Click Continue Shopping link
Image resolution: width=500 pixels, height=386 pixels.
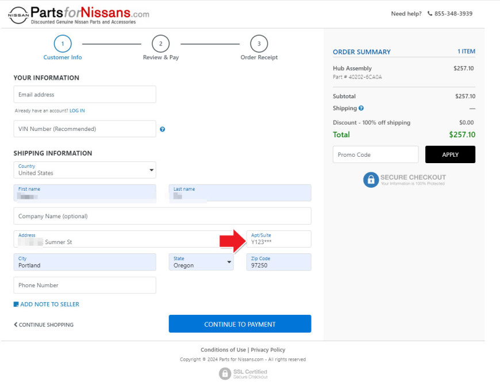click(46, 325)
